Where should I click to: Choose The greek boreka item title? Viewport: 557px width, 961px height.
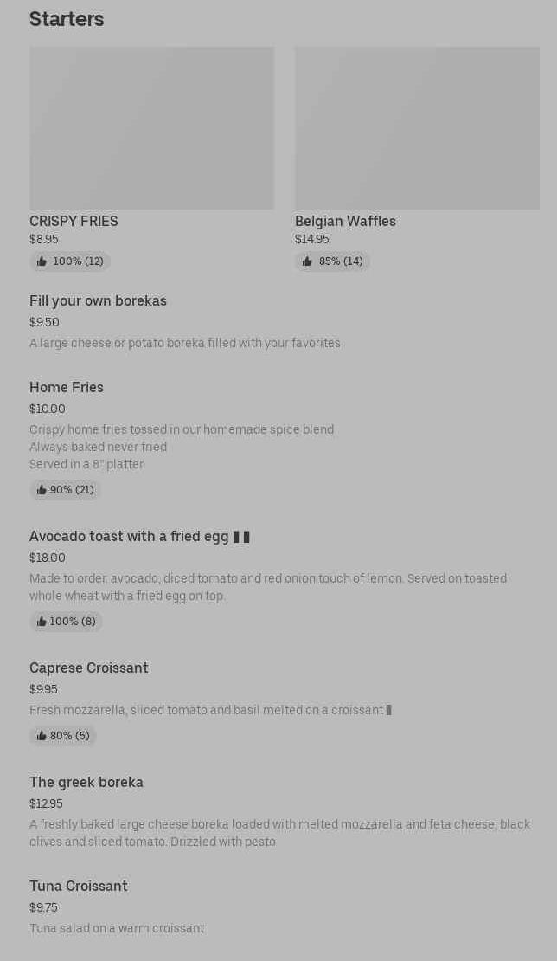pos(86,783)
